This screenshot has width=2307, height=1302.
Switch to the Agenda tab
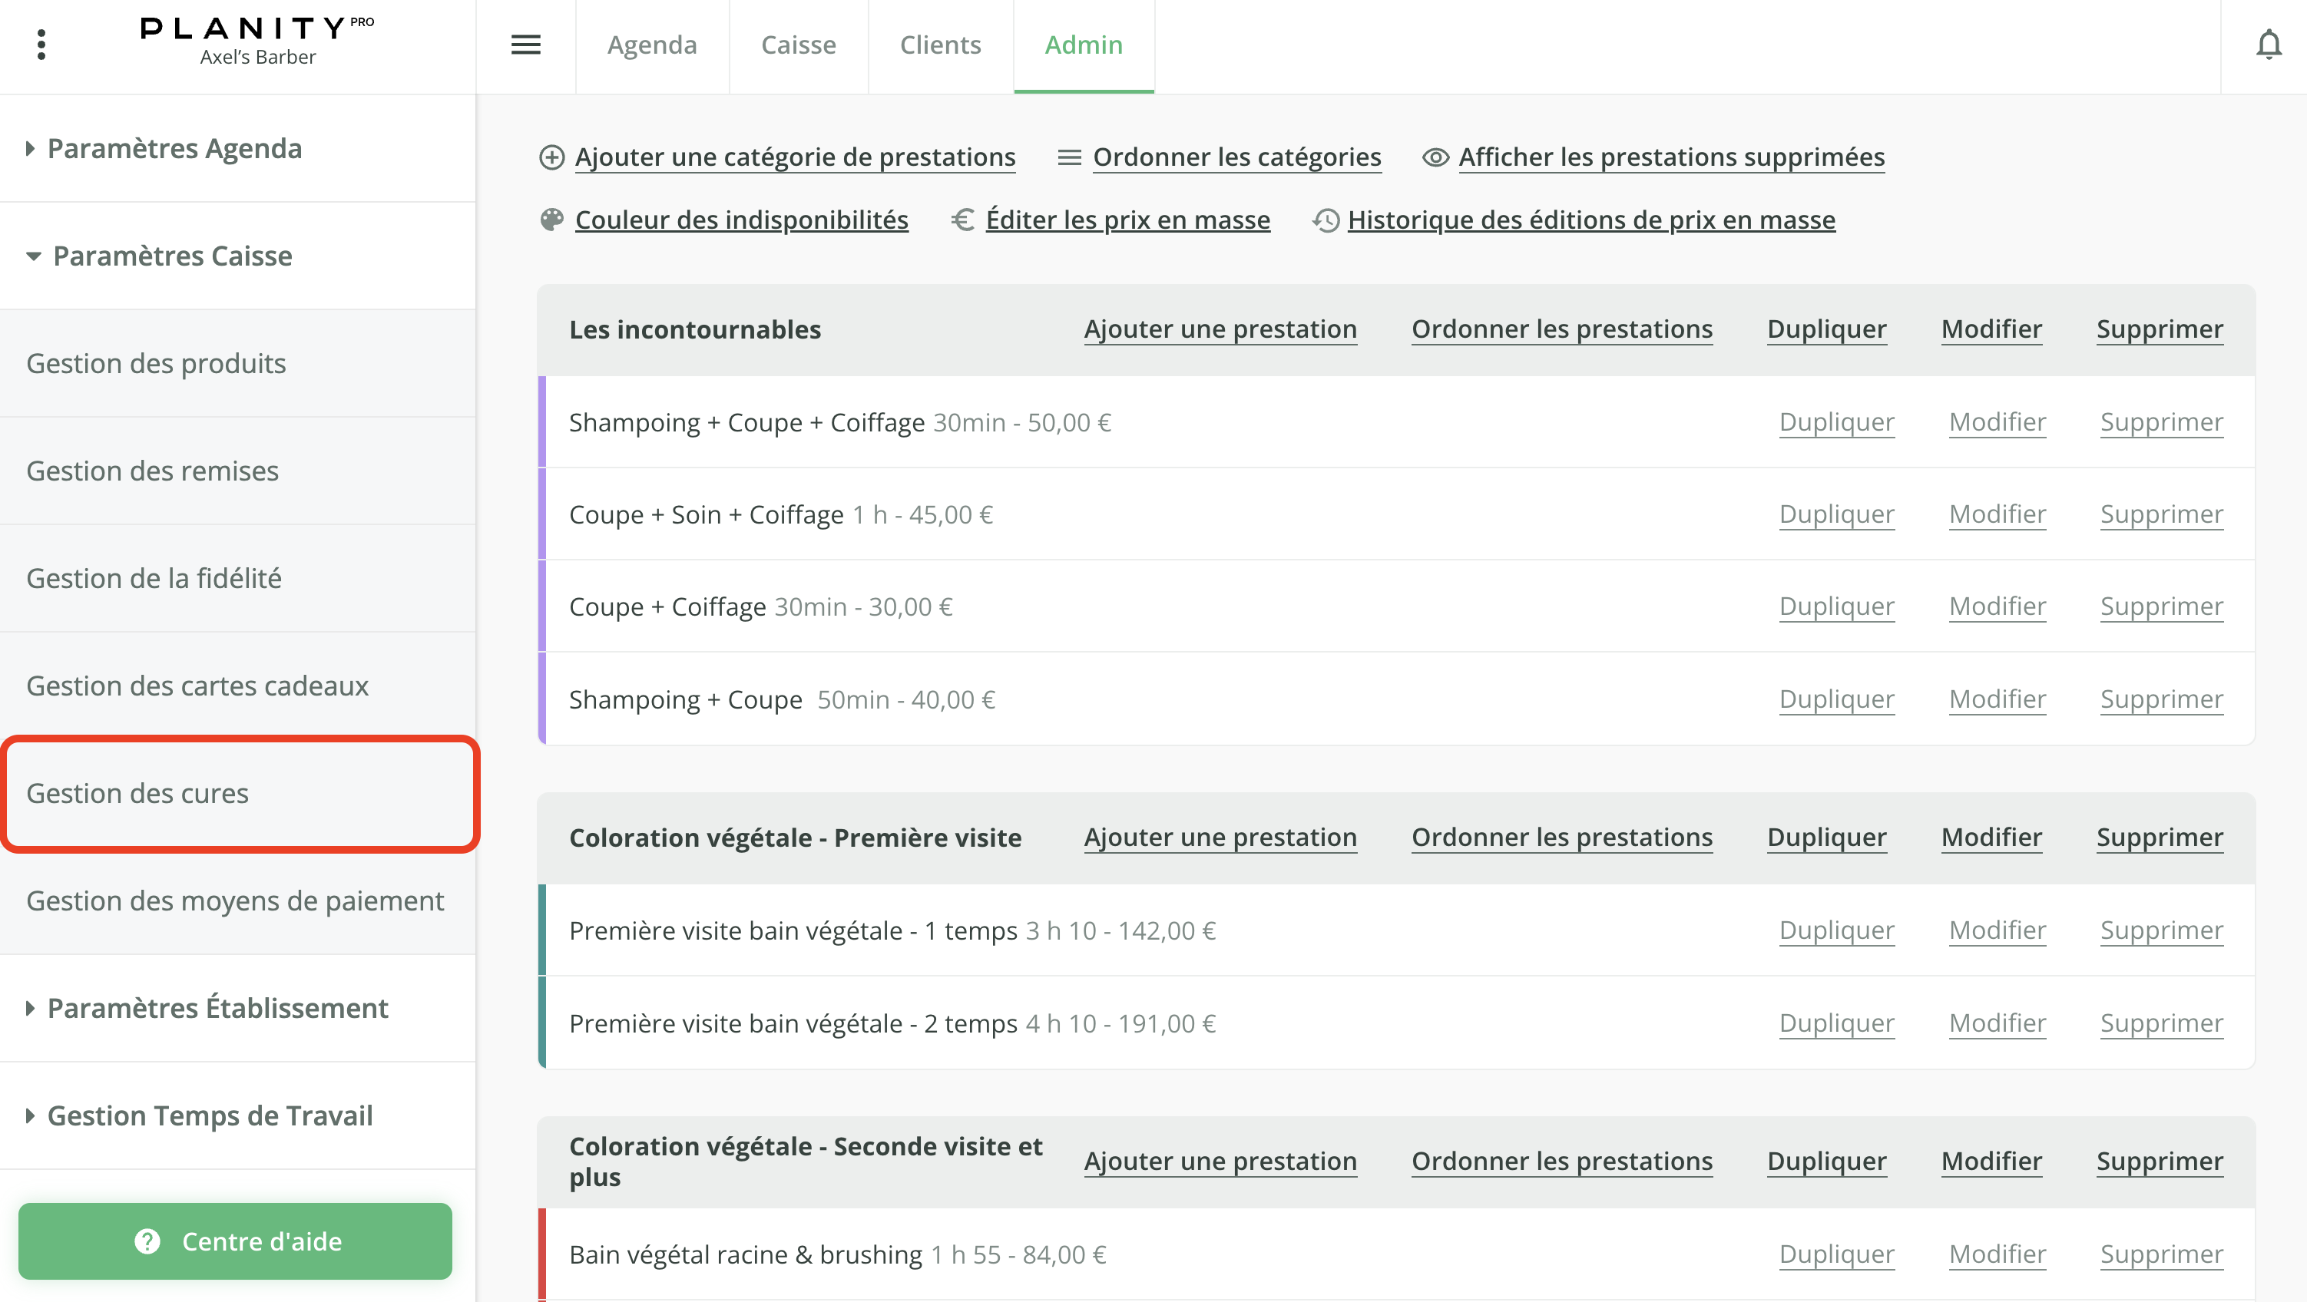click(652, 45)
